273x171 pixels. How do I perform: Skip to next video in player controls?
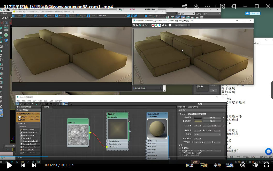point(34,165)
